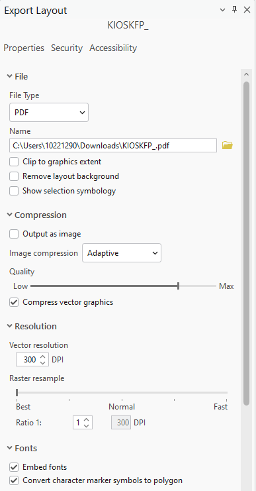
Task: Click the export file Name path field
Action: point(113,146)
